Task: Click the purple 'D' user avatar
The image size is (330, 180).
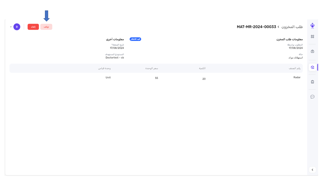Action: [17, 27]
